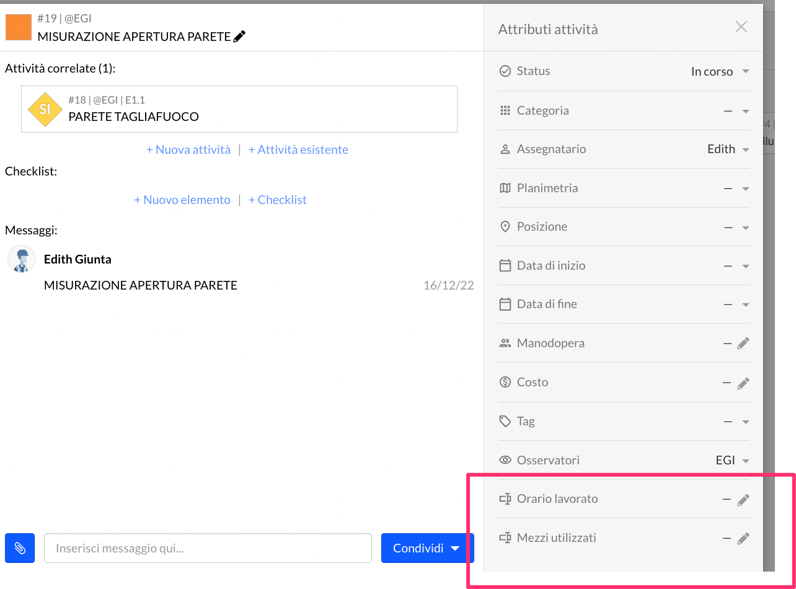Click the yellow SI diamond icon
The width and height of the screenshot is (796, 589).
tap(45, 109)
